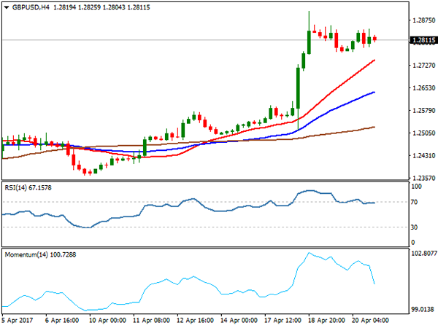Click the RSI 100 scale label
The image size is (438, 328).
point(416,187)
